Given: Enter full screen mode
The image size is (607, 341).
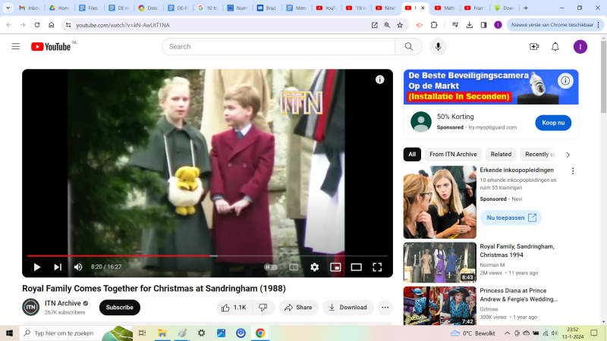Looking at the screenshot, I should pyautogui.click(x=377, y=267).
